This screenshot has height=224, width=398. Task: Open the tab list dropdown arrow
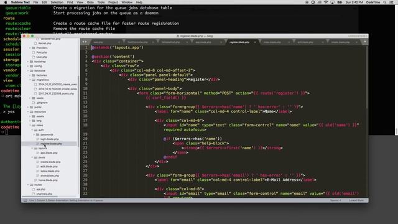point(365,42)
